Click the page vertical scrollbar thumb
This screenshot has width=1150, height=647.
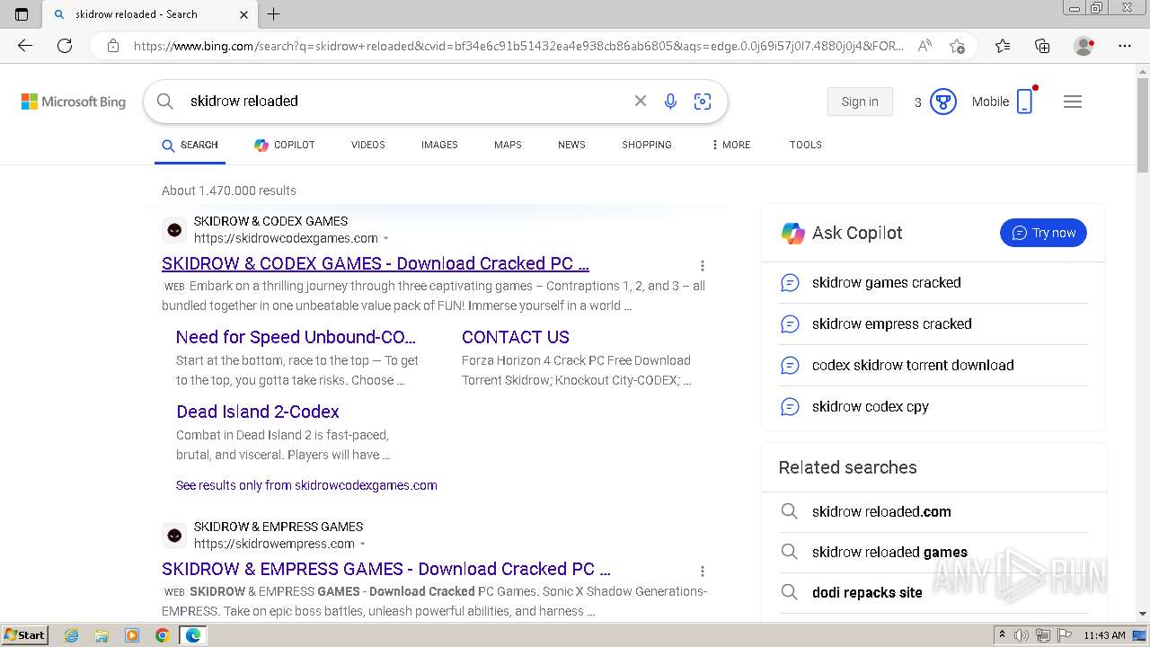point(1143,126)
